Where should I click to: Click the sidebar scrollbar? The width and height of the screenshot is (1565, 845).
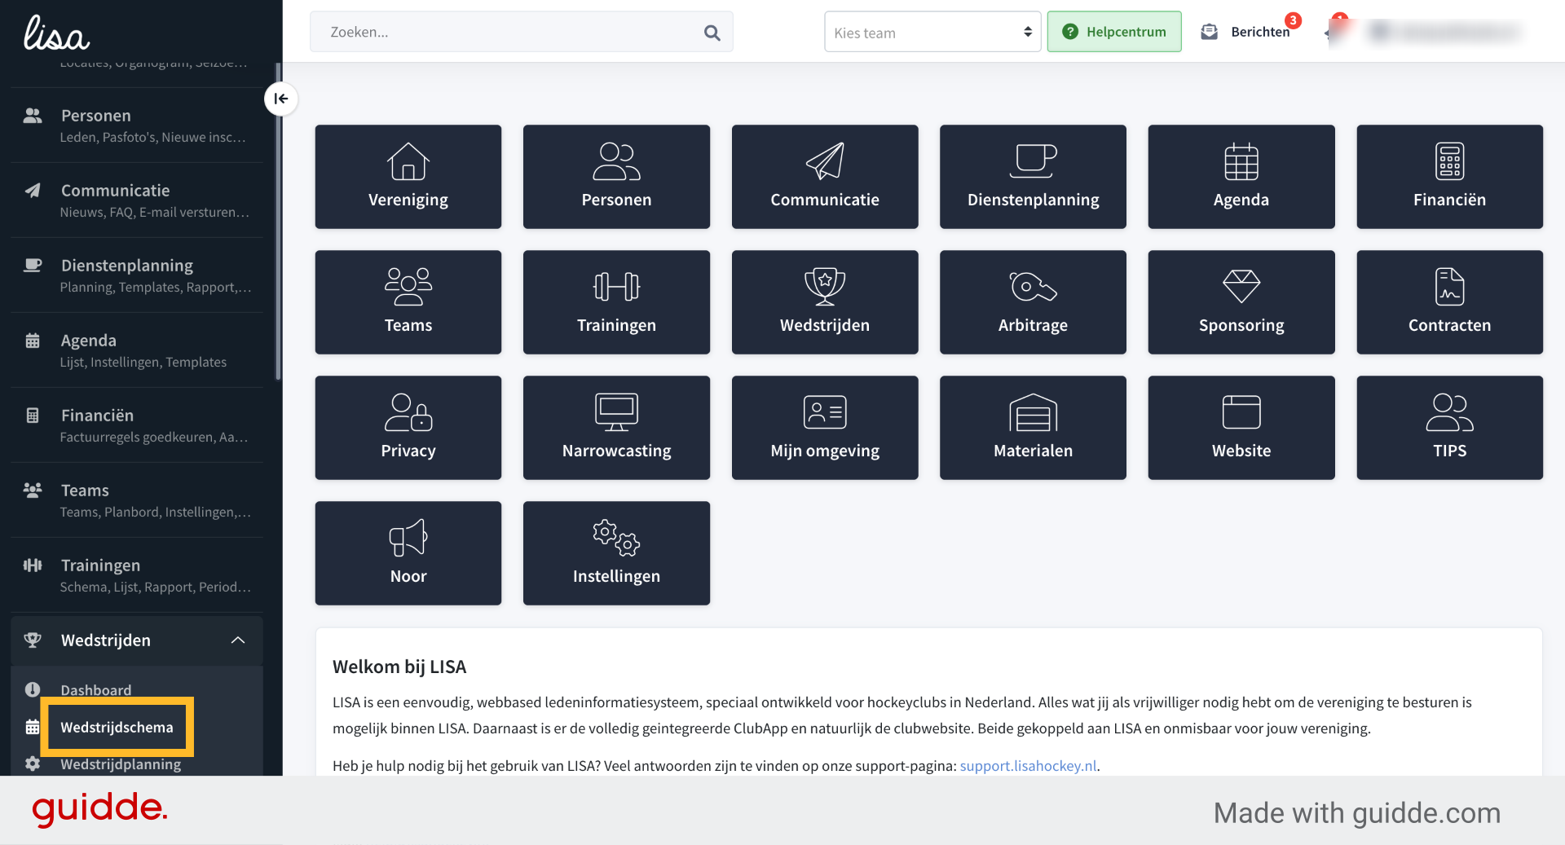point(278,220)
